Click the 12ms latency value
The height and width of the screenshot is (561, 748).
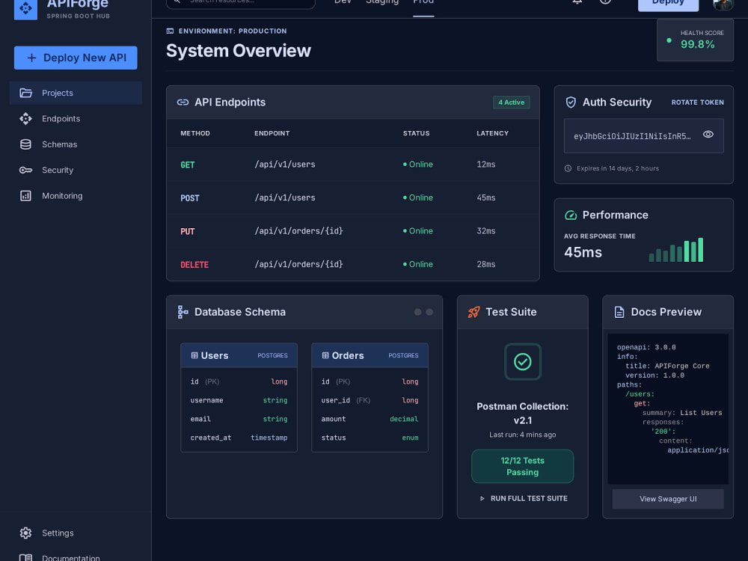(486, 165)
